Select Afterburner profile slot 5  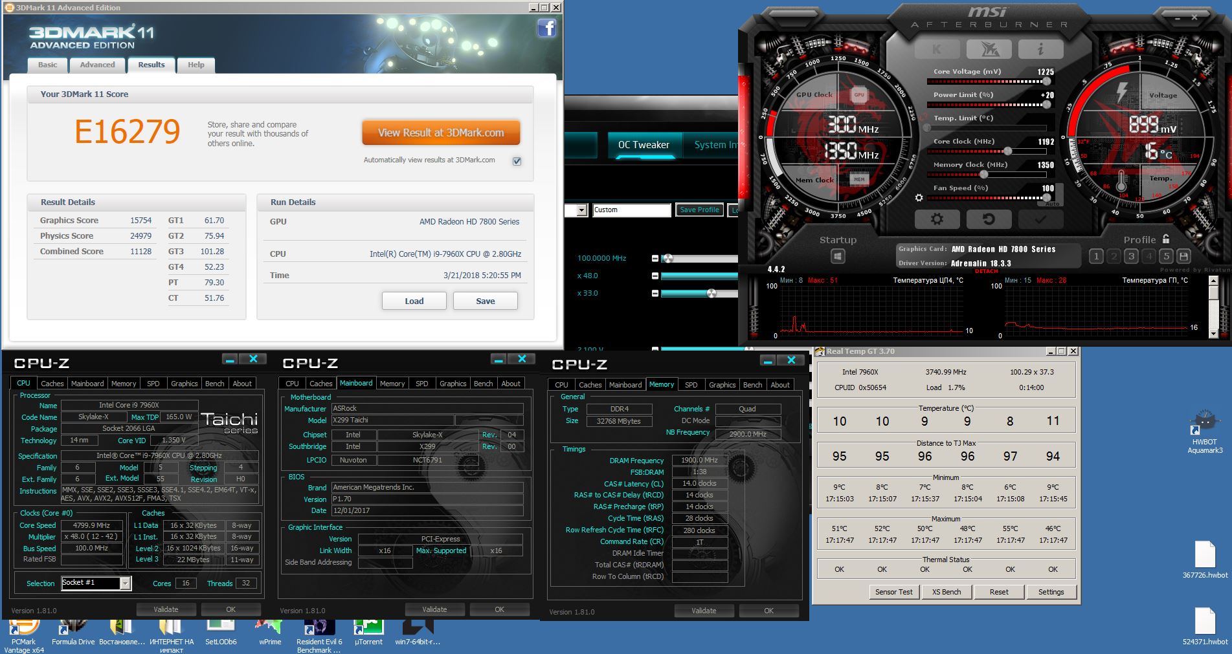(x=1166, y=256)
